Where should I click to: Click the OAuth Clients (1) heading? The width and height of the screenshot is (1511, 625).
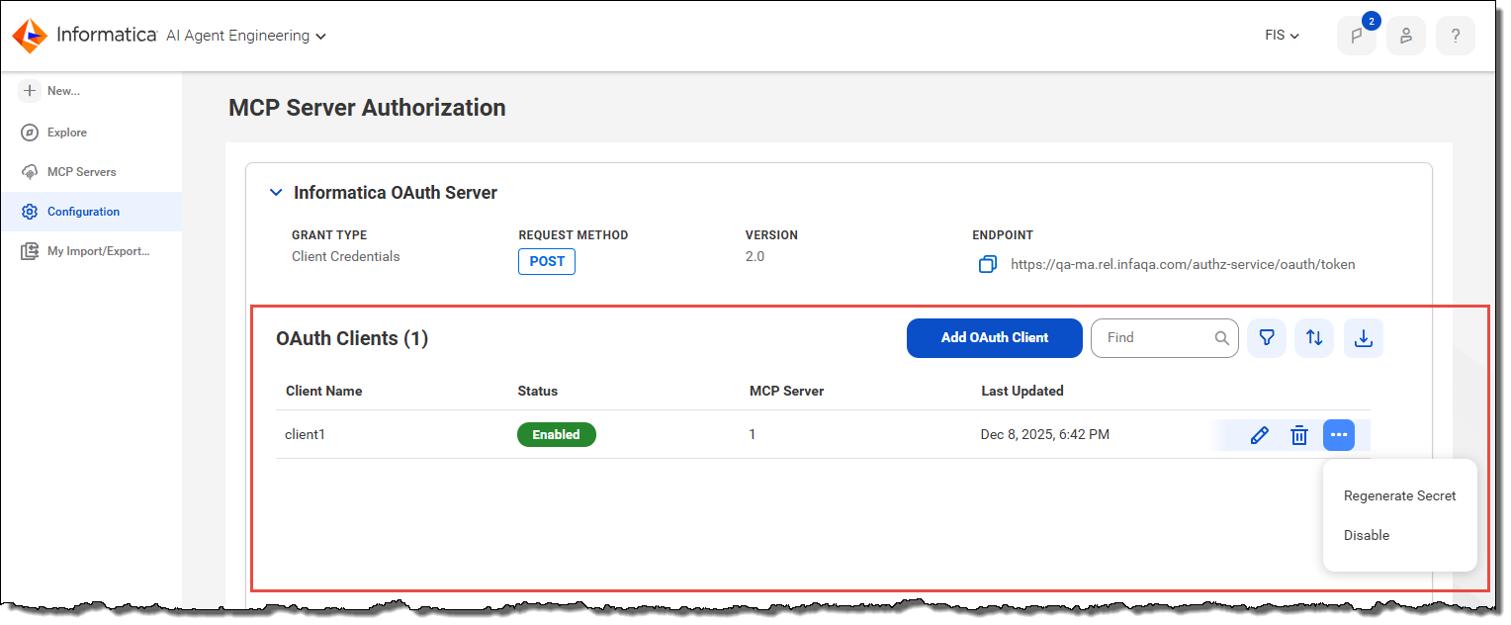point(352,338)
